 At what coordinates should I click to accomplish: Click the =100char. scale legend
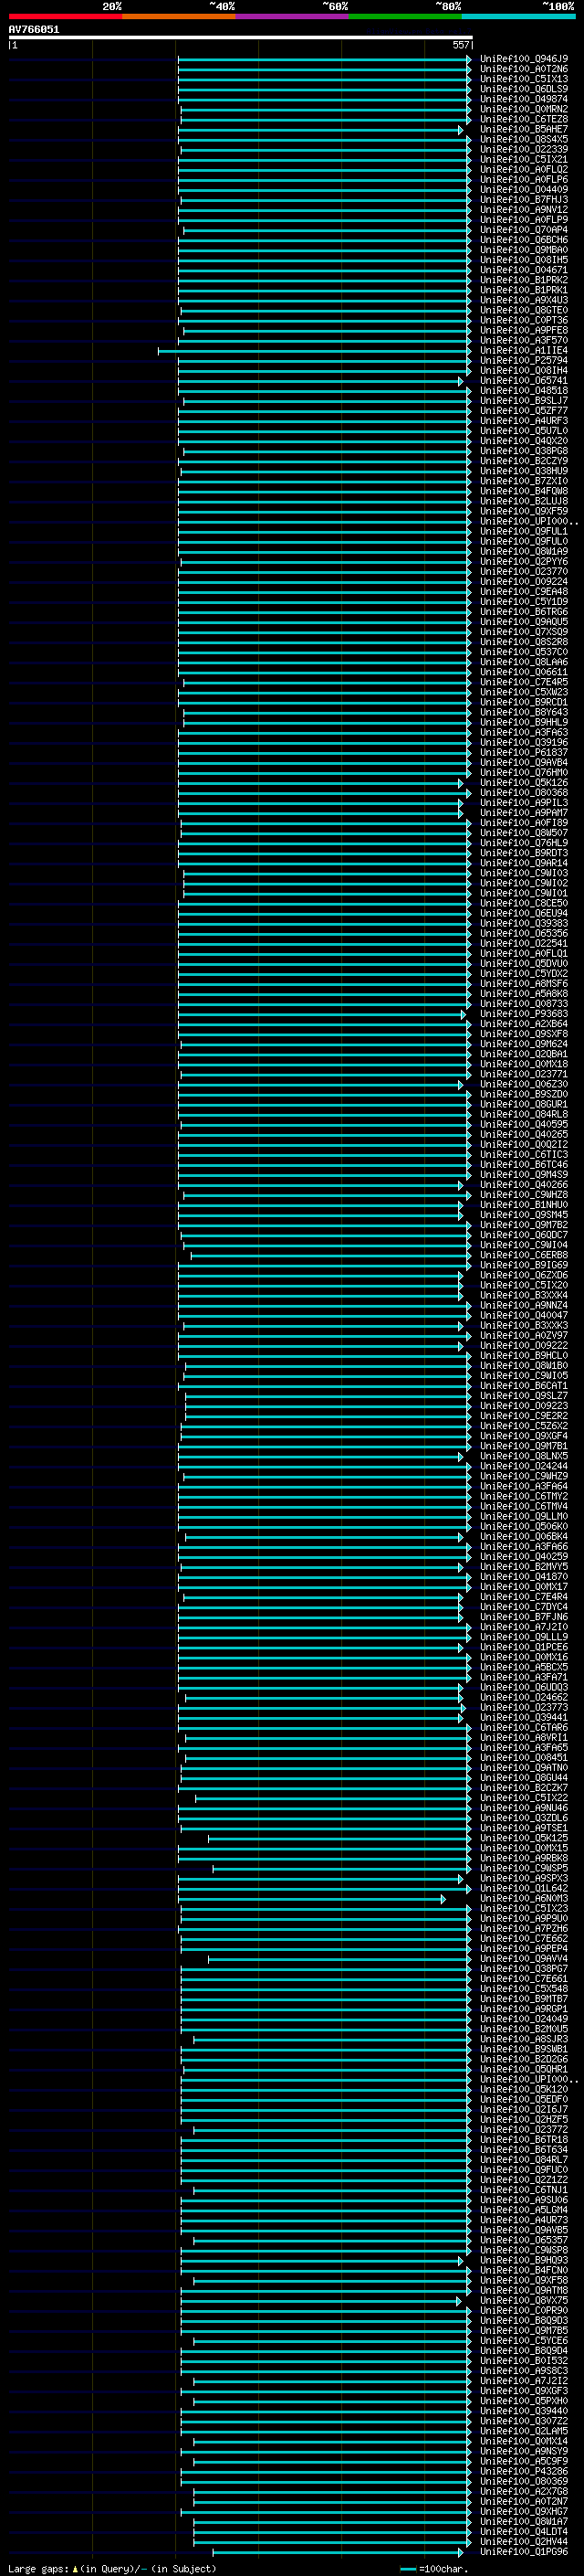click(434, 2568)
